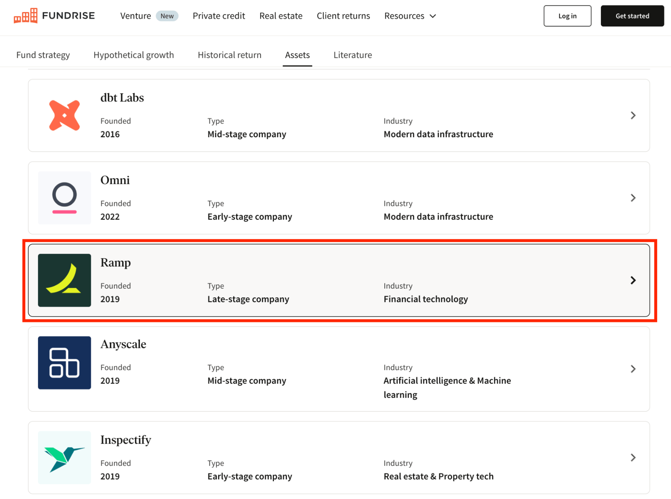Click the Ramp logo image

[64, 280]
